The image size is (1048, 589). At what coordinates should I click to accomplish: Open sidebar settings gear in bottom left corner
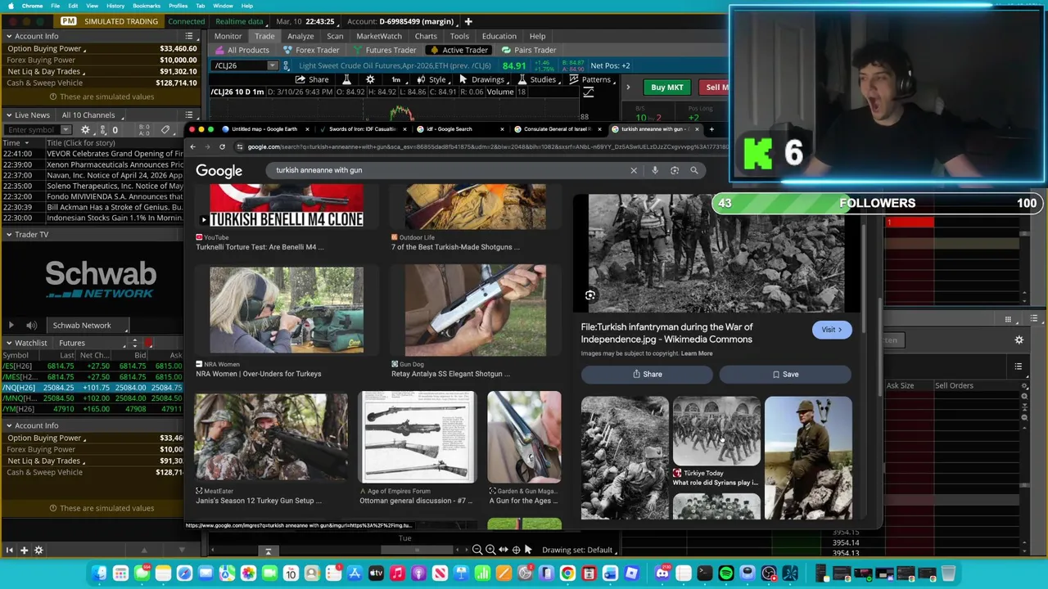38,551
